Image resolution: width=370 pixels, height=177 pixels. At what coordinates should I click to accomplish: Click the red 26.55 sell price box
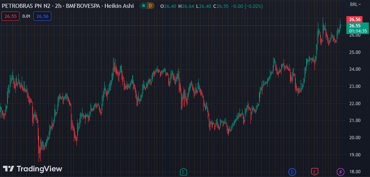[x=10, y=16]
